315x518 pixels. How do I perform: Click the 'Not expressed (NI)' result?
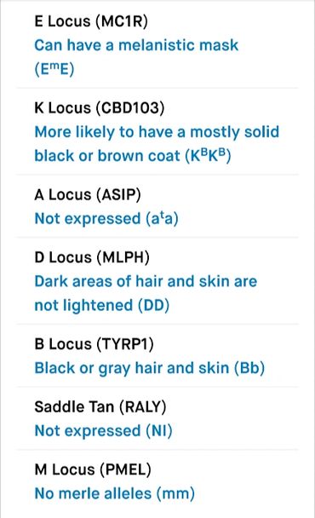[103, 431]
